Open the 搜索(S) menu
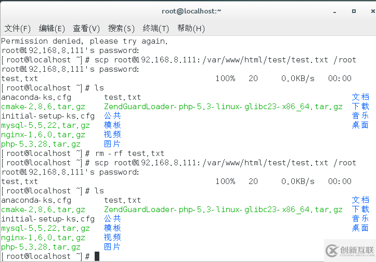The width and height of the screenshot is (376, 262). (121, 28)
